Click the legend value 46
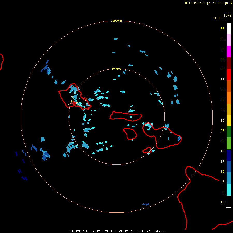 [222, 79]
